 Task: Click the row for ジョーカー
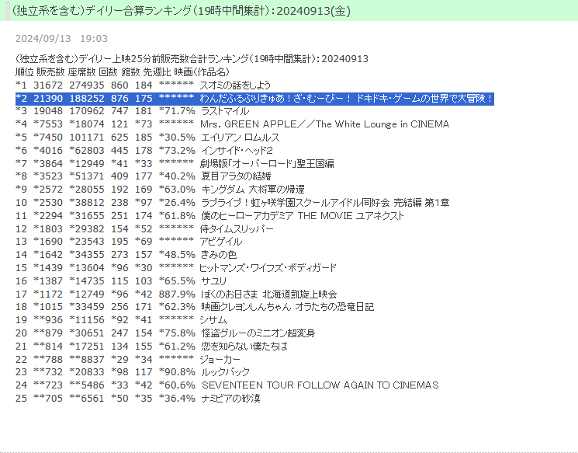click(127, 359)
